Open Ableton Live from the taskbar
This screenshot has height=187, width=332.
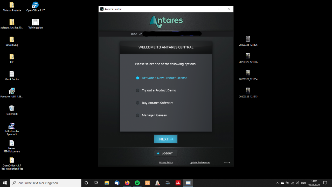point(147,183)
